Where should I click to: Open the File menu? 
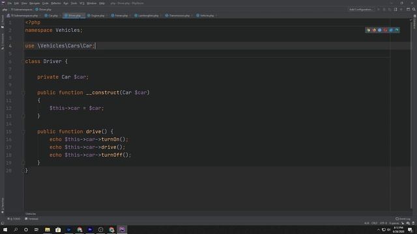click(x=10, y=3)
